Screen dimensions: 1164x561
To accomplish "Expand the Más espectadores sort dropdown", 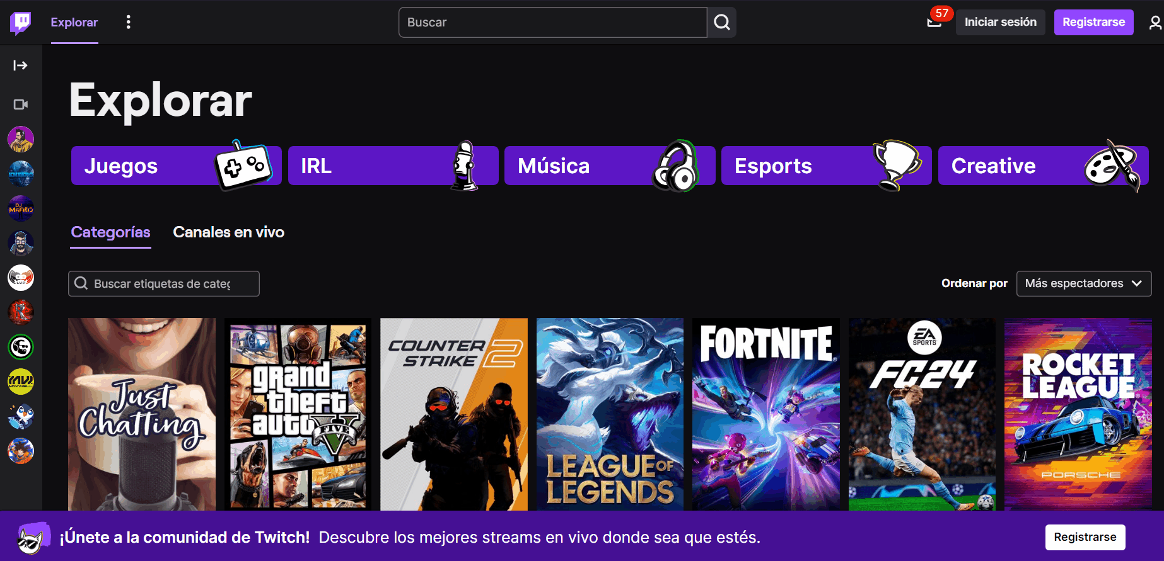I will coord(1083,283).
